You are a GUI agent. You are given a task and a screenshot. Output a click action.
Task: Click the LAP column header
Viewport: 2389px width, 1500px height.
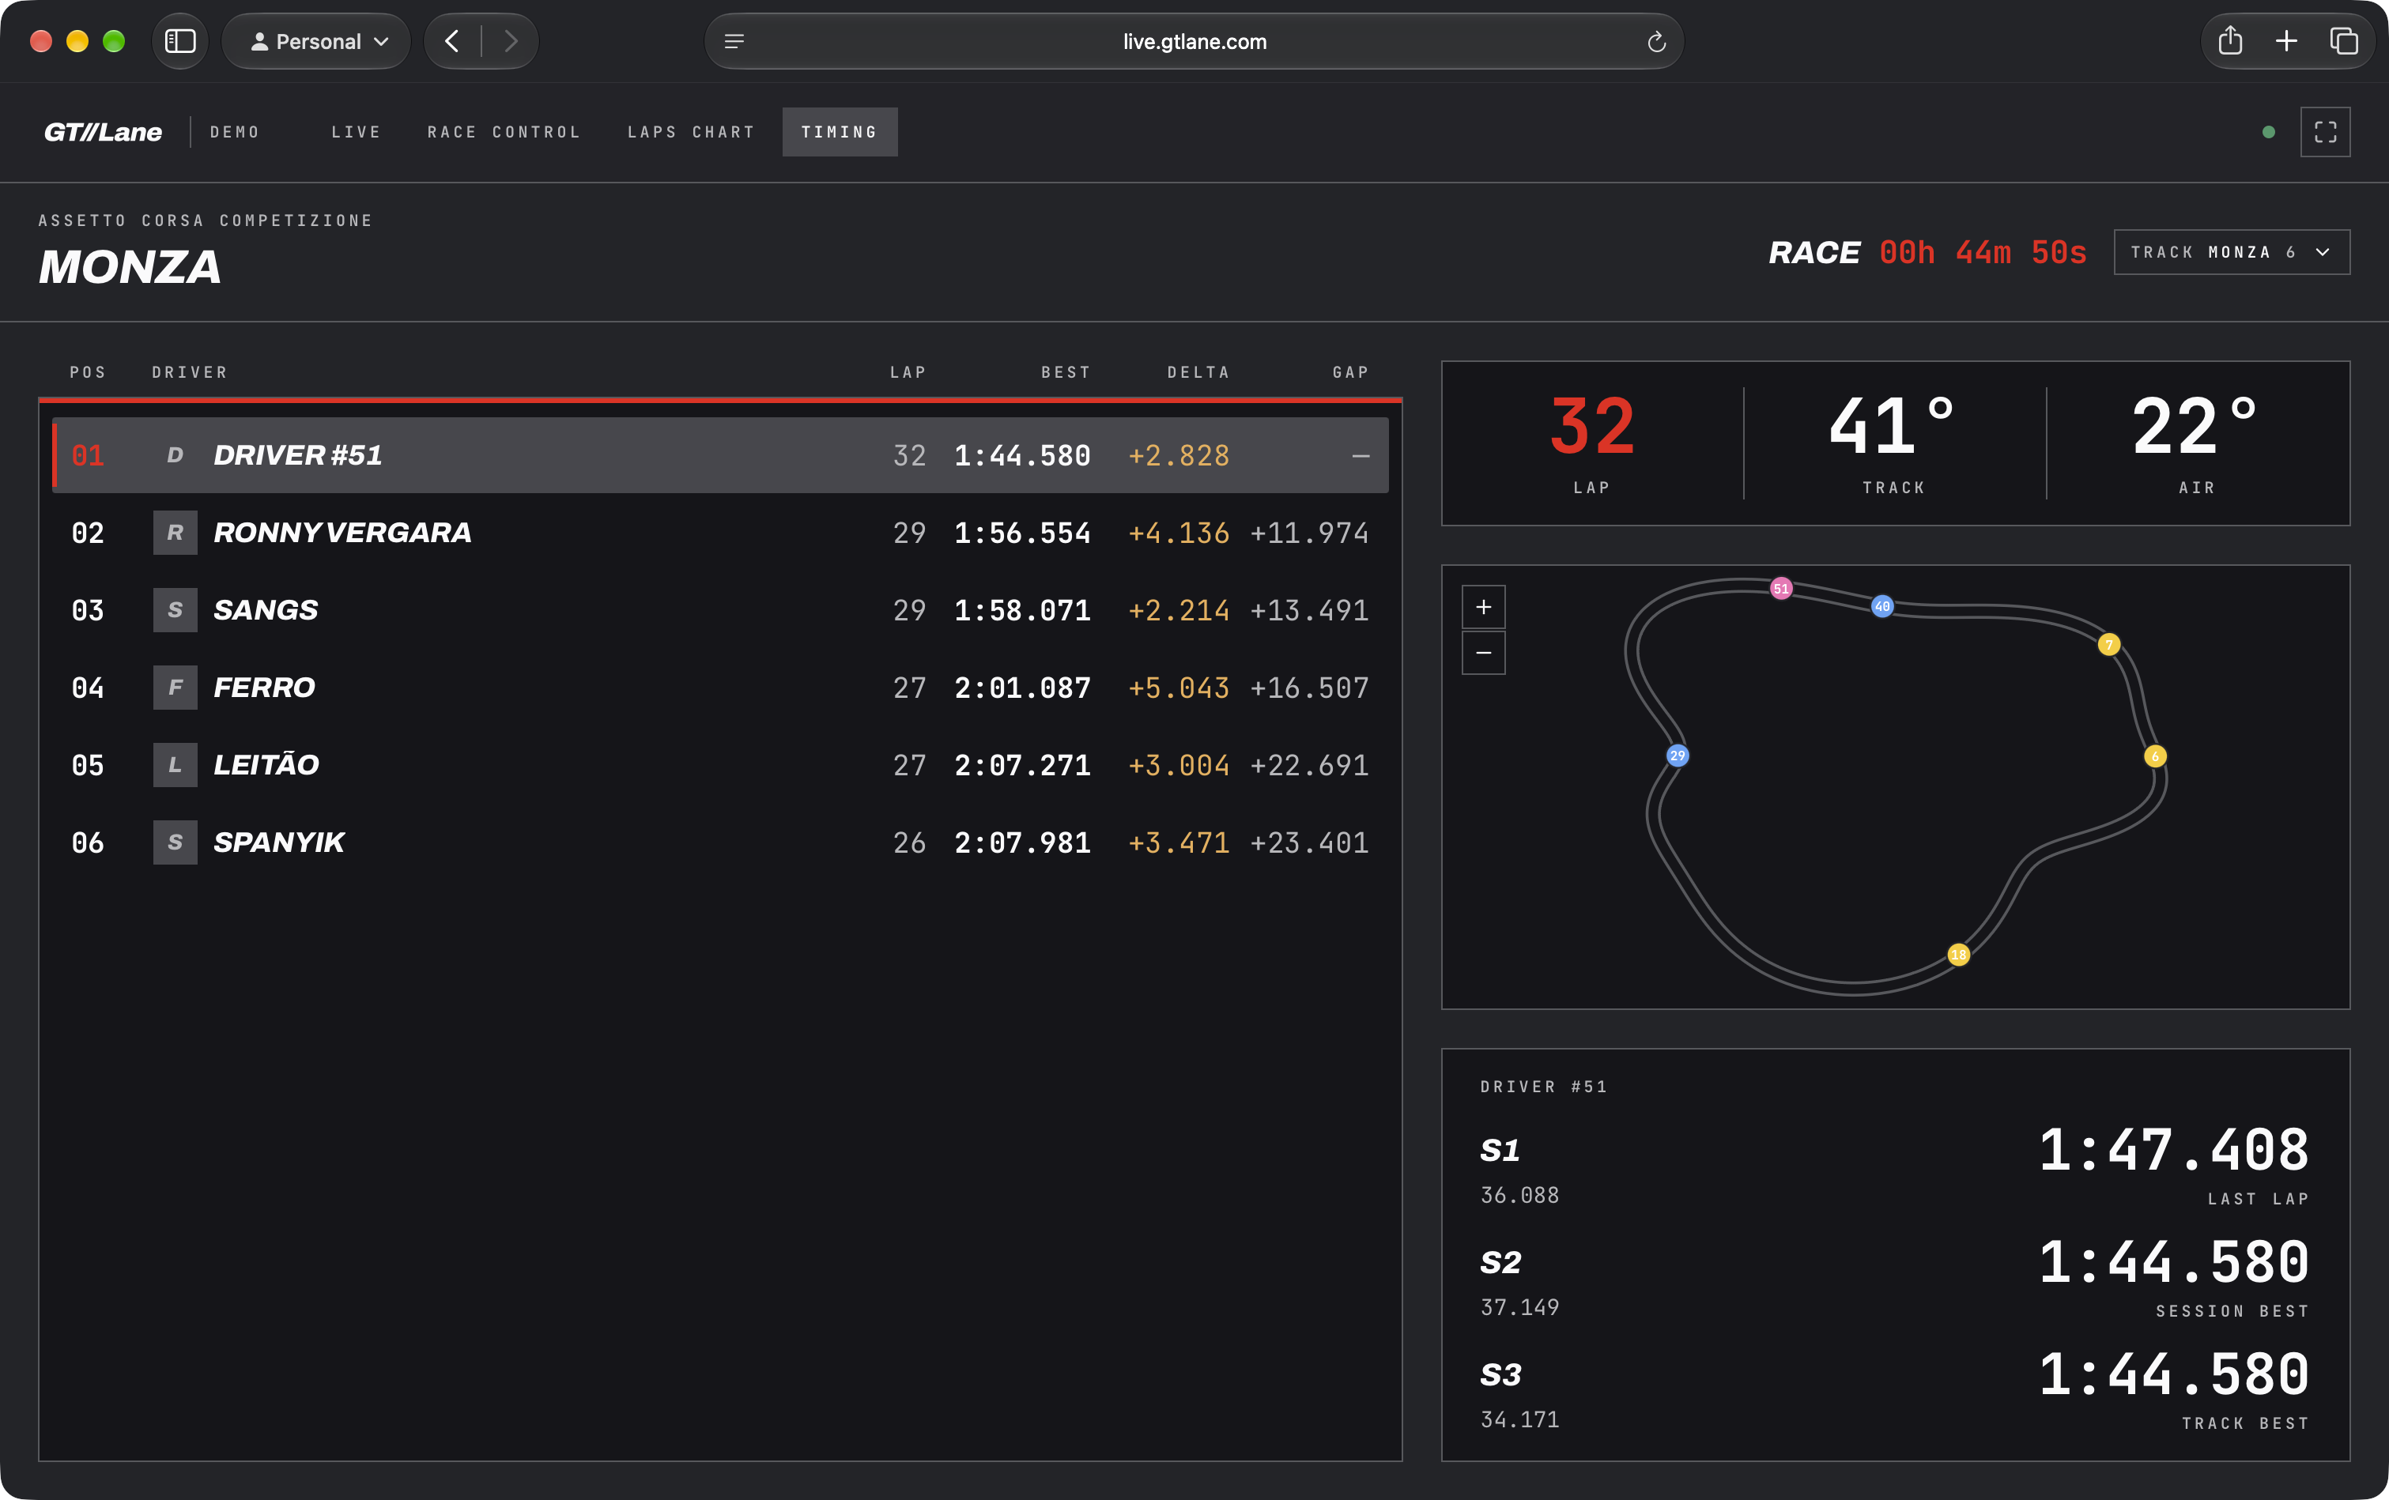point(908,372)
